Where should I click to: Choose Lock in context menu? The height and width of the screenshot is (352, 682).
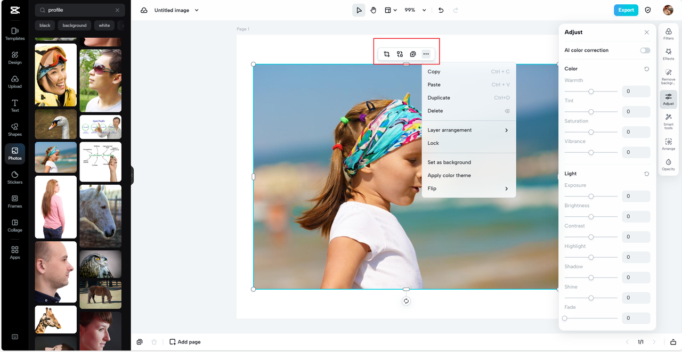(x=468, y=143)
